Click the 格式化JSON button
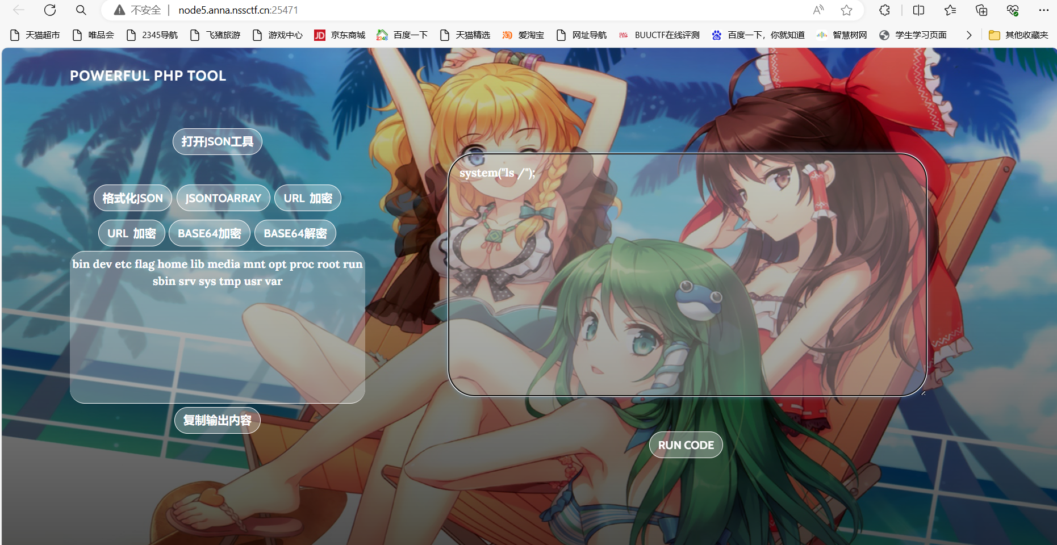The width and height of the screenshot is (1057, 545). tap(133, 198)
